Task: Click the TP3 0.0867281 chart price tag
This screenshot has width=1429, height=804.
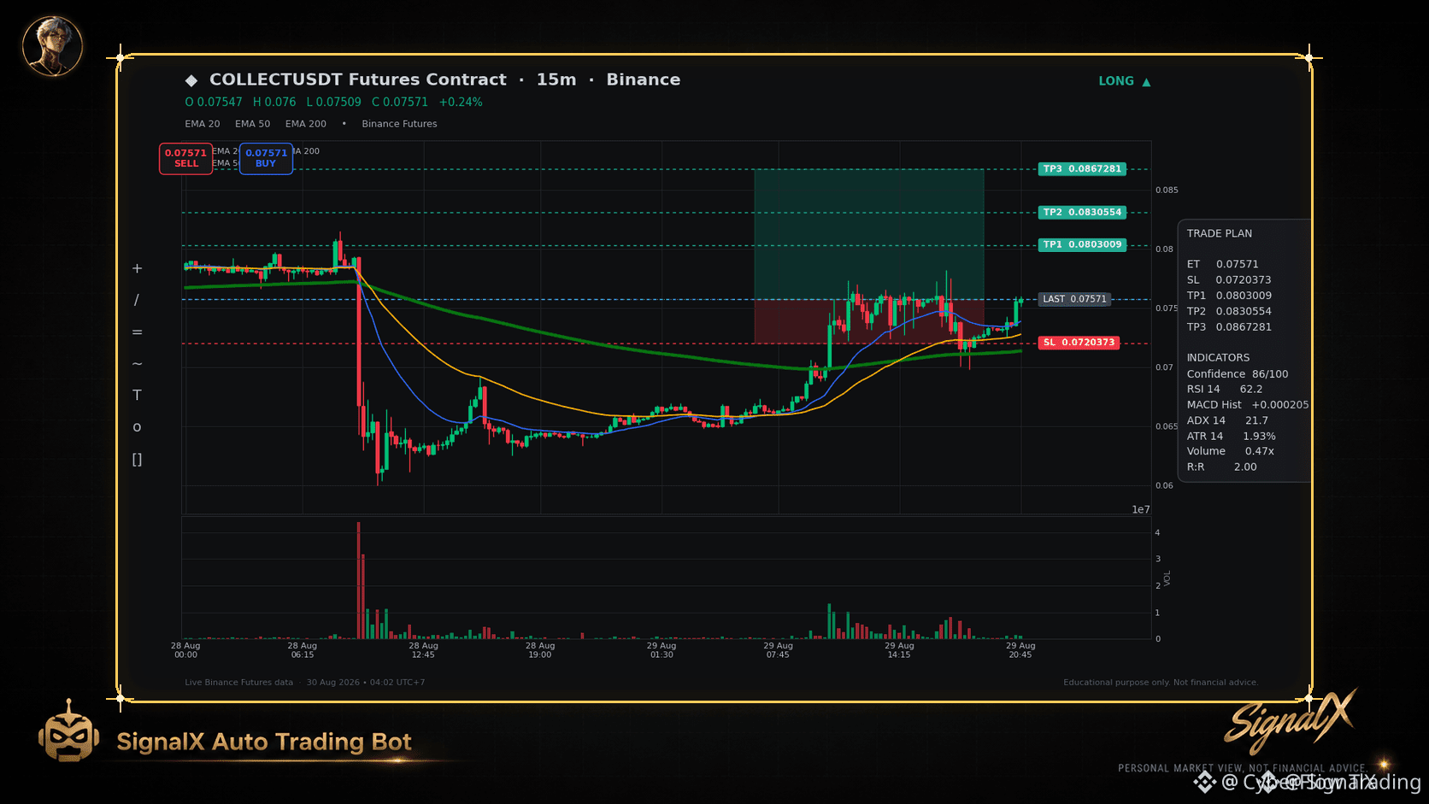Action: pyautogui.click(x=1082, y=169)
